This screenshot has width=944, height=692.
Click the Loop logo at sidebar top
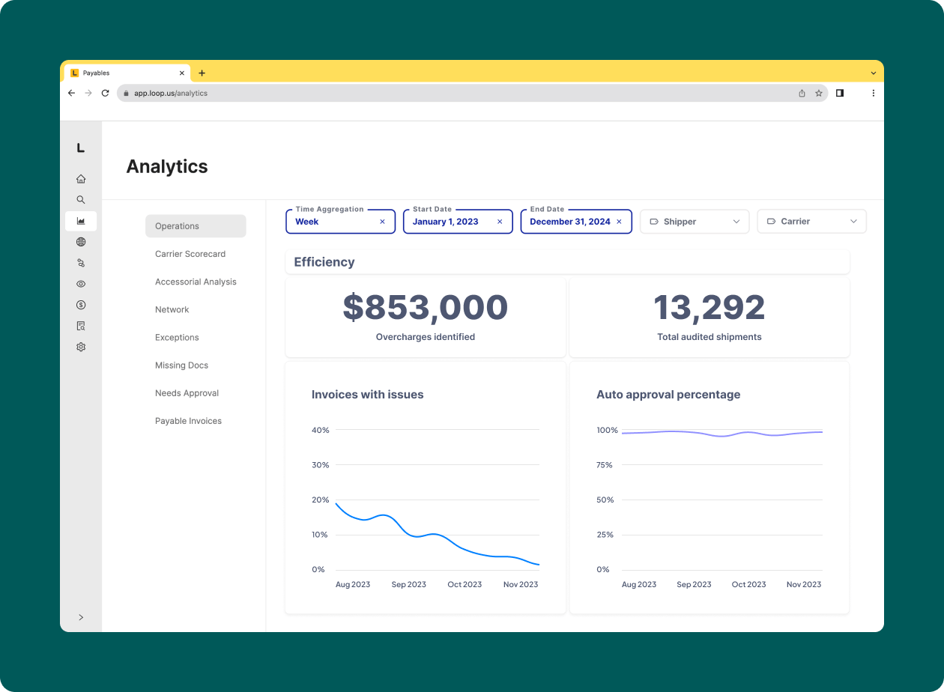pos(80,148)
